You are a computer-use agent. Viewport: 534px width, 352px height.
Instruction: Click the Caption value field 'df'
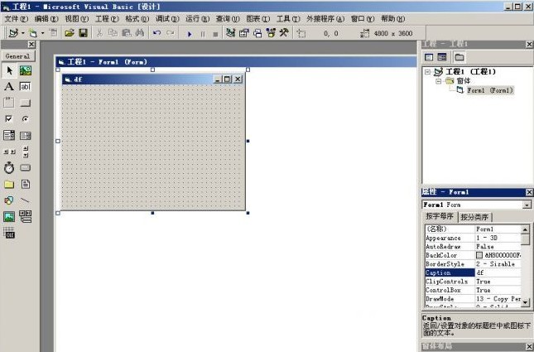[498, 272]
